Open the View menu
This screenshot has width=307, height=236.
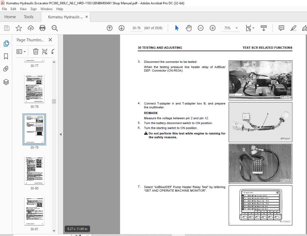[23, 9]
